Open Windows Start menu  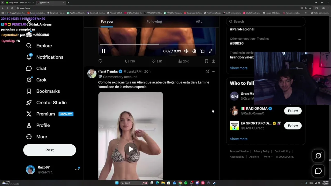click(x=117, y=183)
